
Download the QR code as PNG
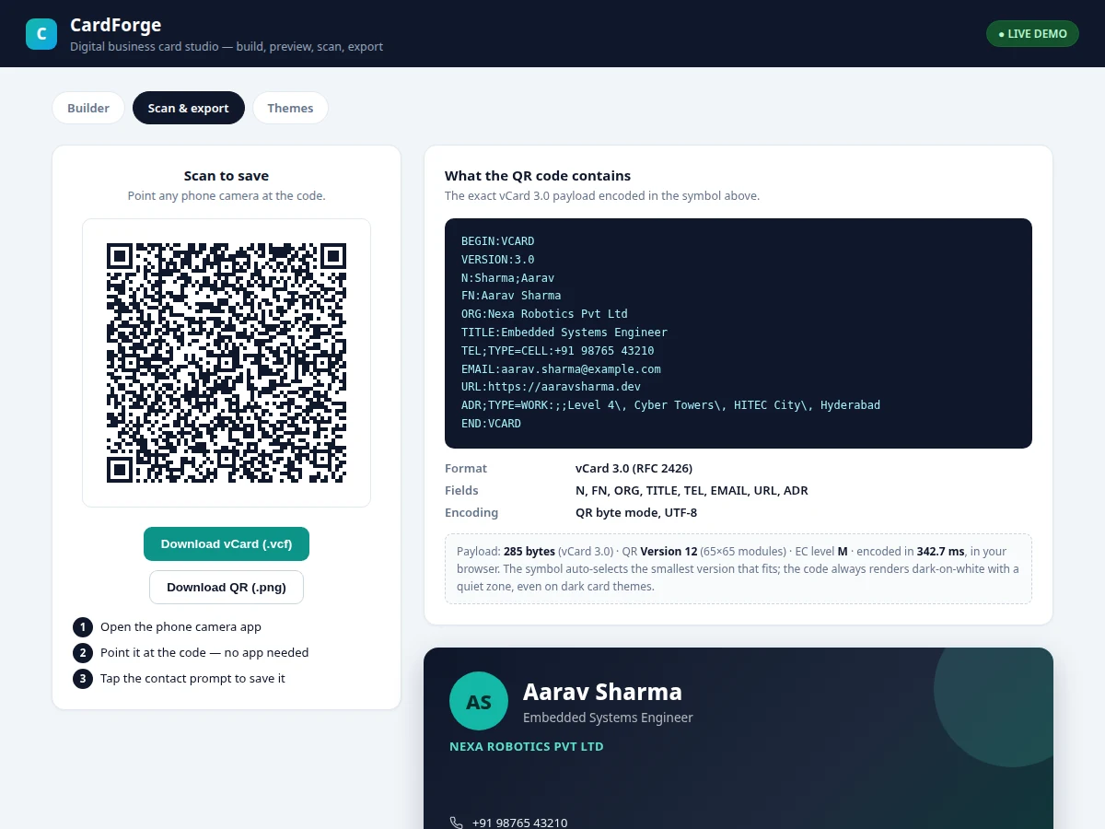pyautogui.click(x=227, y=587)
